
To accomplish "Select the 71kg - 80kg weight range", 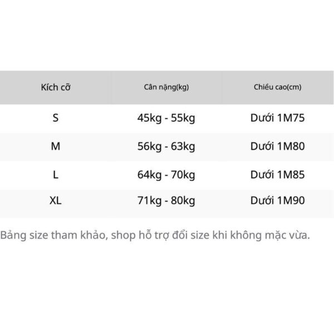I will (166, 201).
